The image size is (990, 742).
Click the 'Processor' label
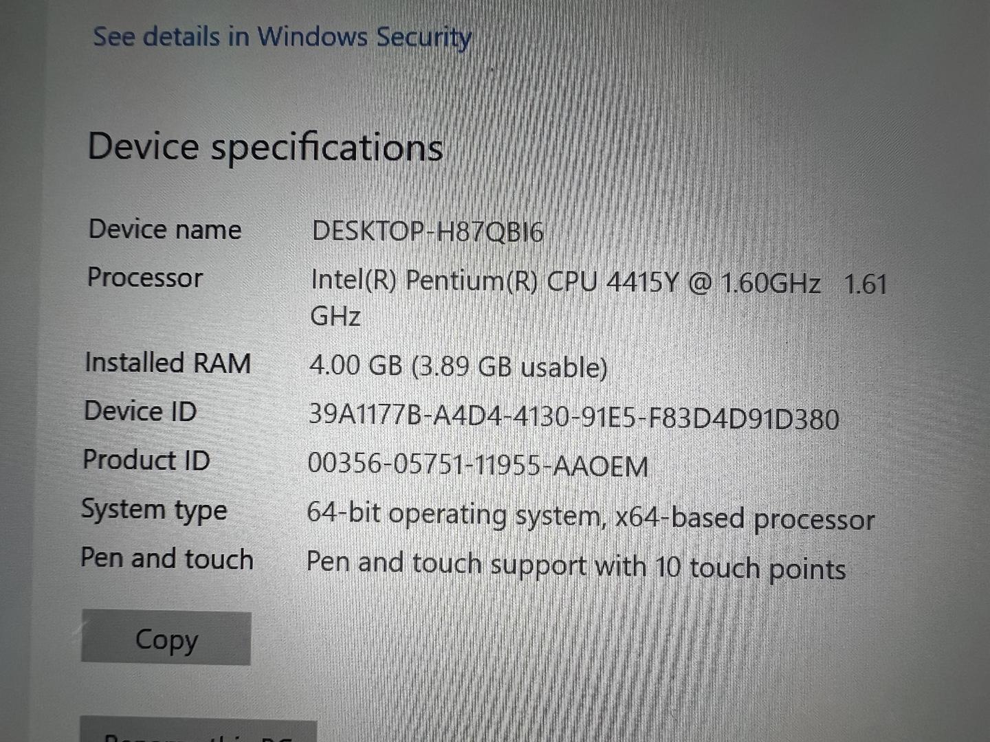pos(145,278)
